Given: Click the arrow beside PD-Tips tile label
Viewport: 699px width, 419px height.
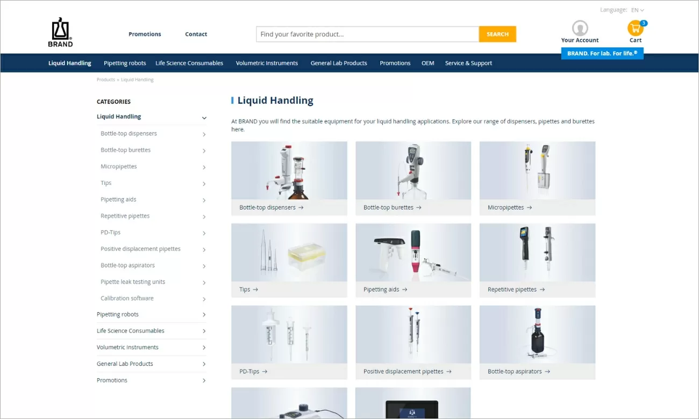Looking at the screenshot, I should tap(265, 372).
